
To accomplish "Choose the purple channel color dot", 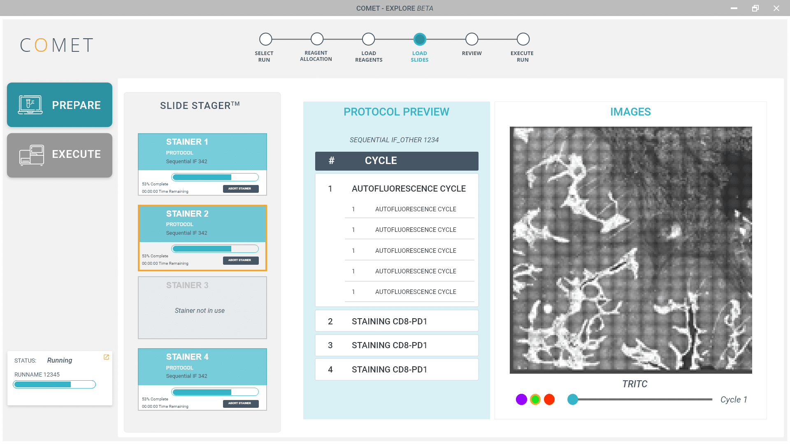I will click(521, 399).
